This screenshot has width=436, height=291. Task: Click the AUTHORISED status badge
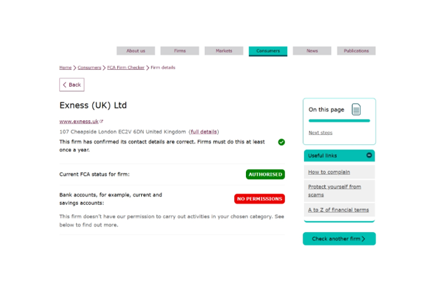pos(266,174)
